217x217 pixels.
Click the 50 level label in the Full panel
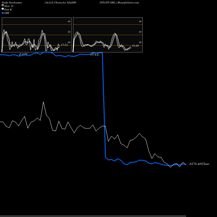pyautogui.click(x=140, y=32)
